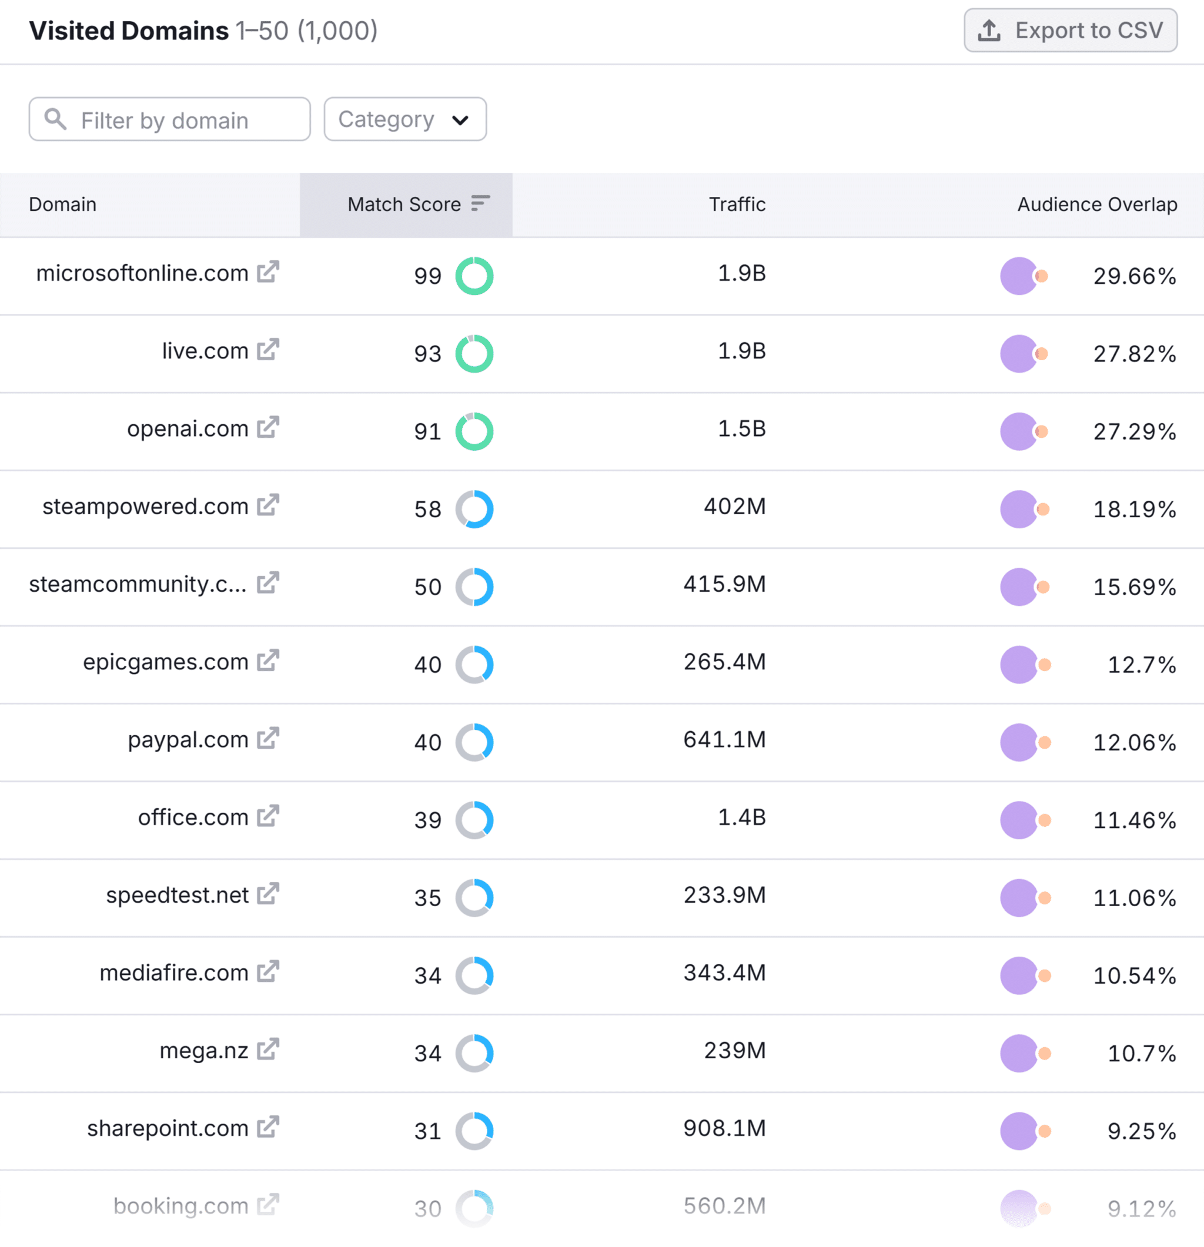This screenshot has height=1247, width=1204.
Task: Click match score ring for sharepoint.com
Action: [474, 1131]
